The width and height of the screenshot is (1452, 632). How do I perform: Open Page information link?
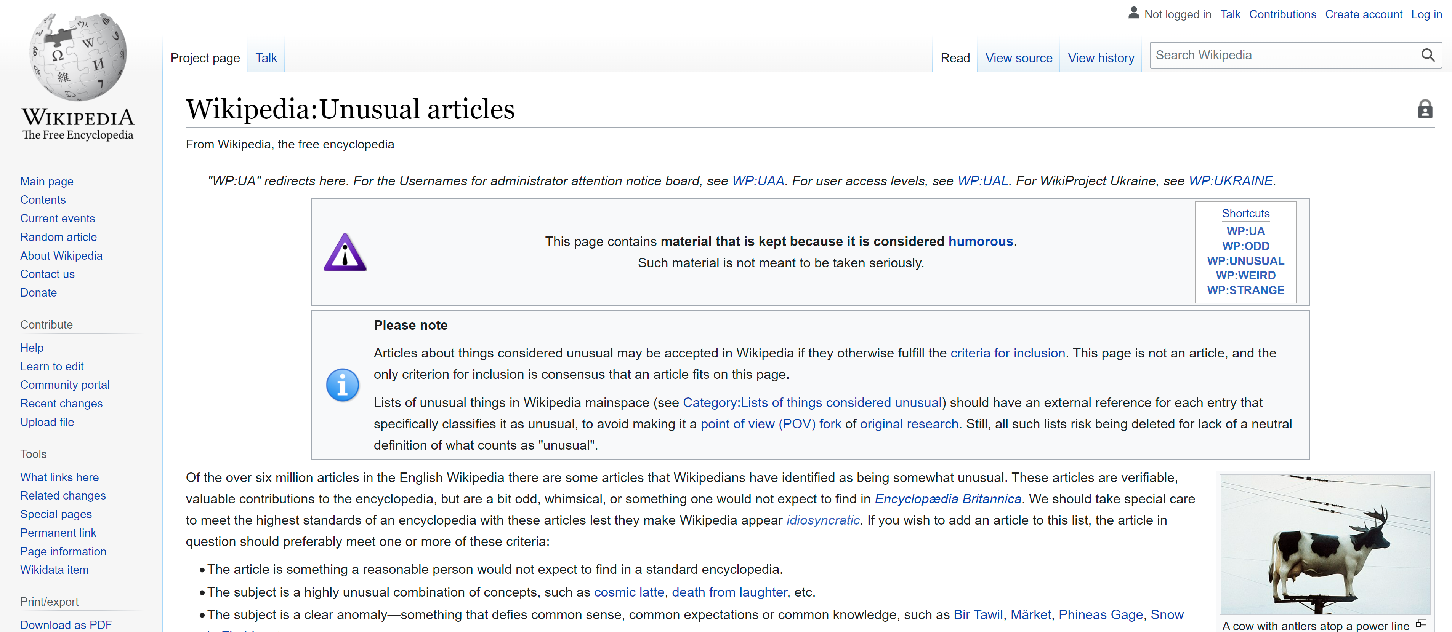(x=63, y=551)
